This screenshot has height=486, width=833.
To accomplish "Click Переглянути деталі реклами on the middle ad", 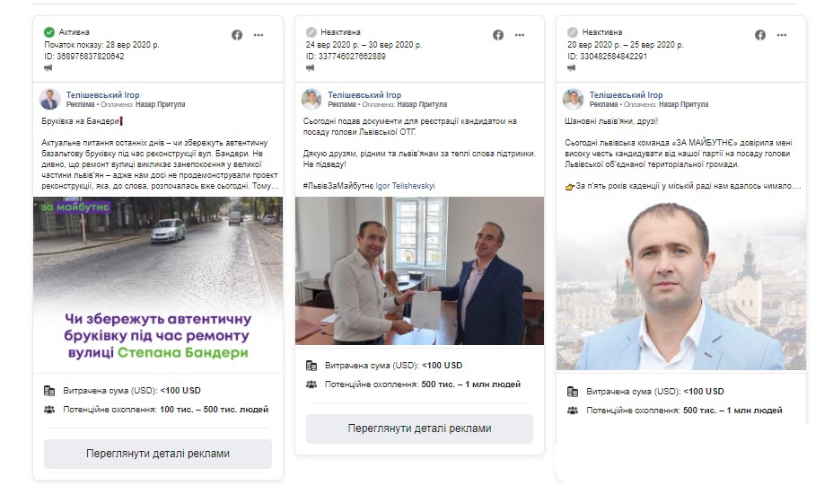I will pos(419,429).
